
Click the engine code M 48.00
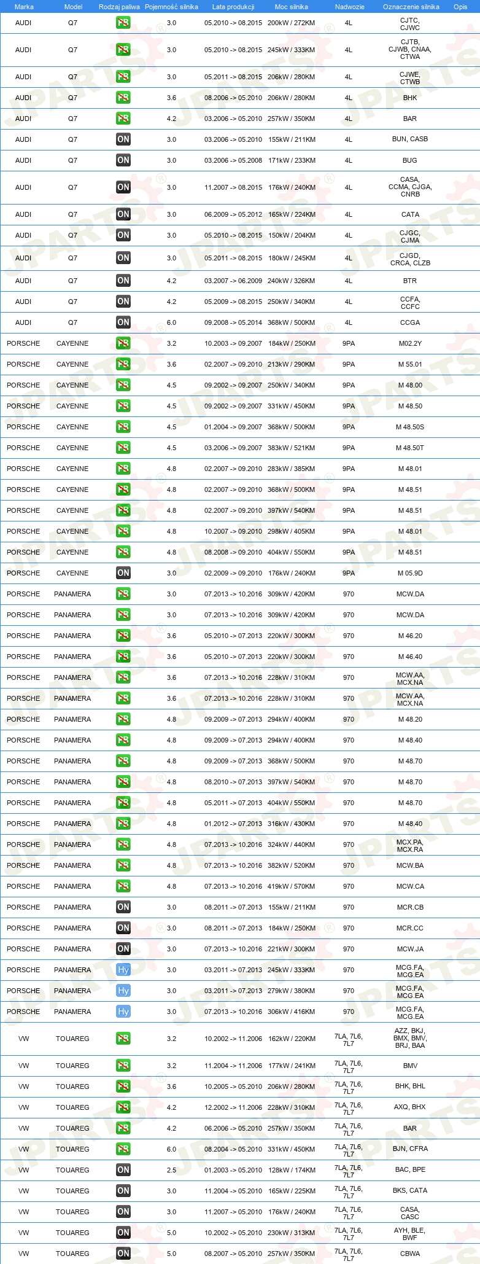coord(410,386)
